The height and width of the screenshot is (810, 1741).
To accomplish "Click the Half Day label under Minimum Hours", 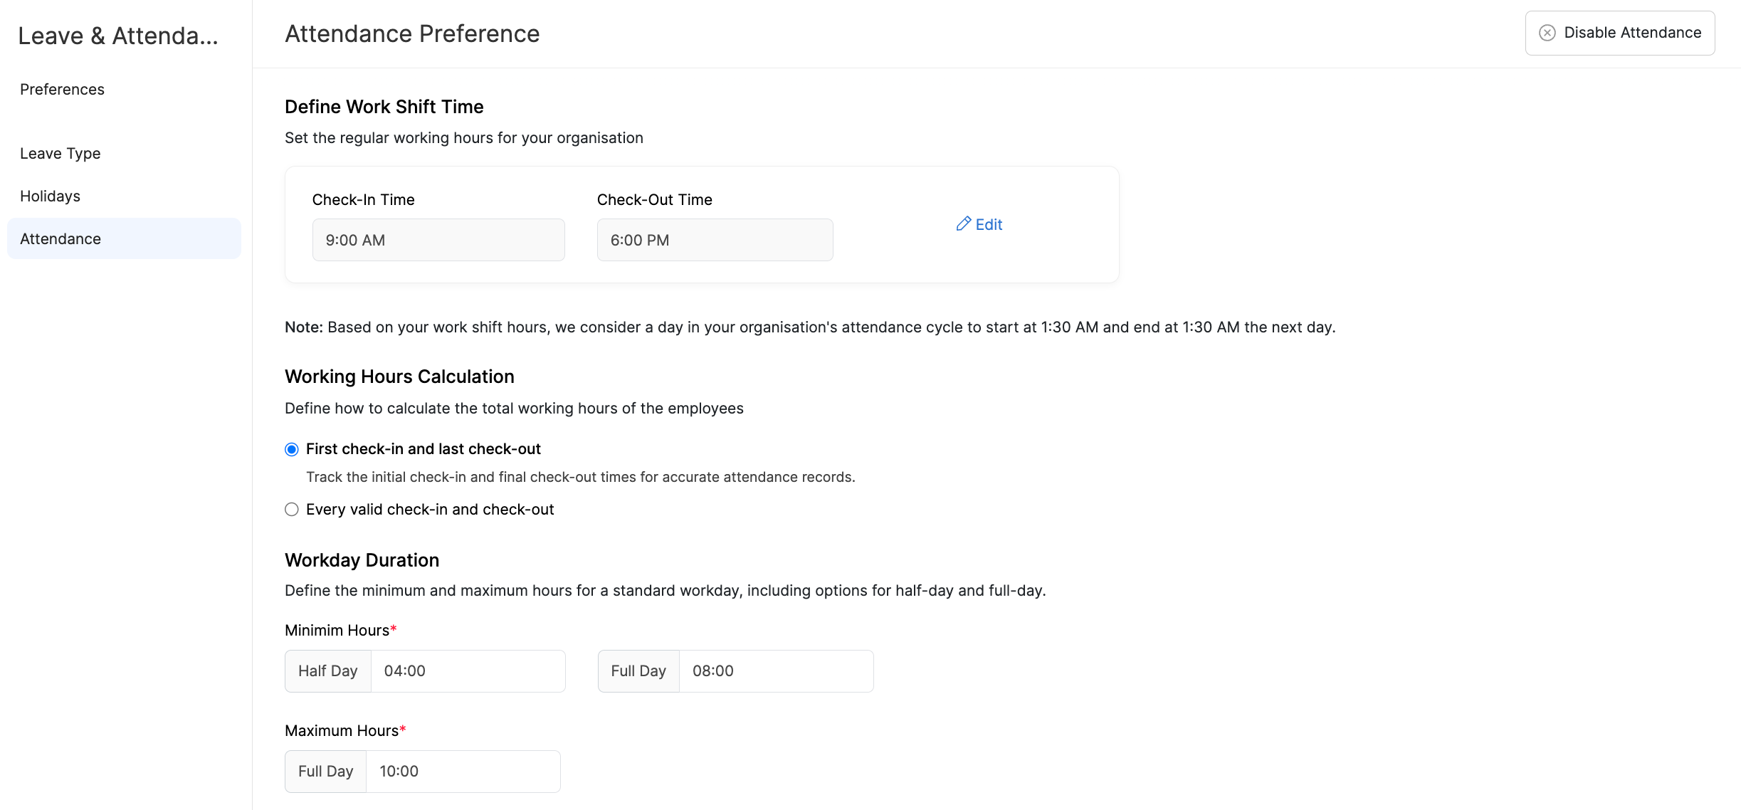I will tap(327, 671).
